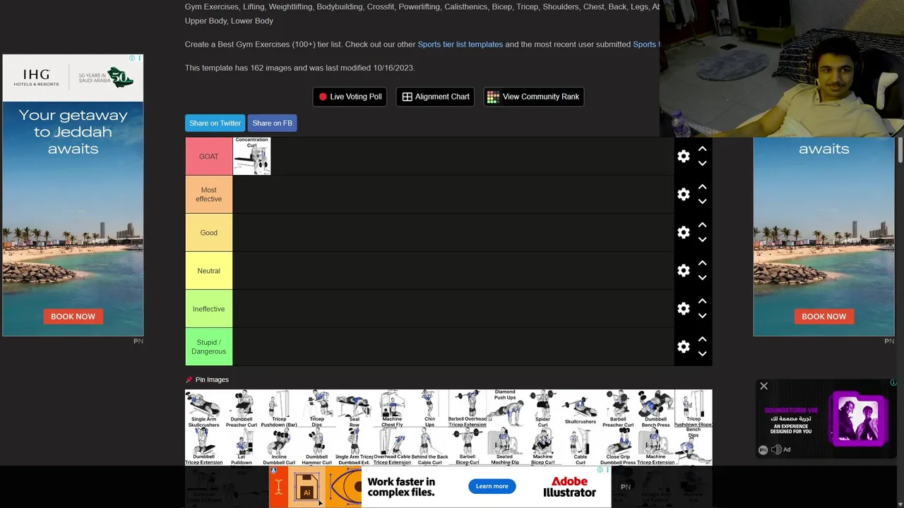Select the Seated Machine Dip image

click(505, 447)
